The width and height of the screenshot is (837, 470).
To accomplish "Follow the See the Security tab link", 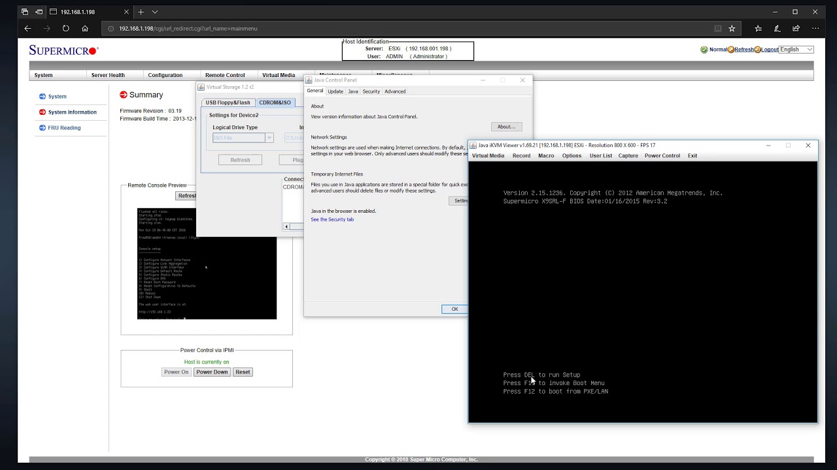I will pos(332,219).
